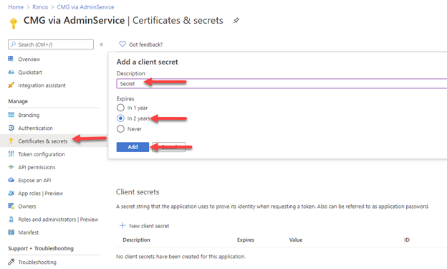Select the 'Never' expiry option
447x269 pixels.
coord(120,129)
